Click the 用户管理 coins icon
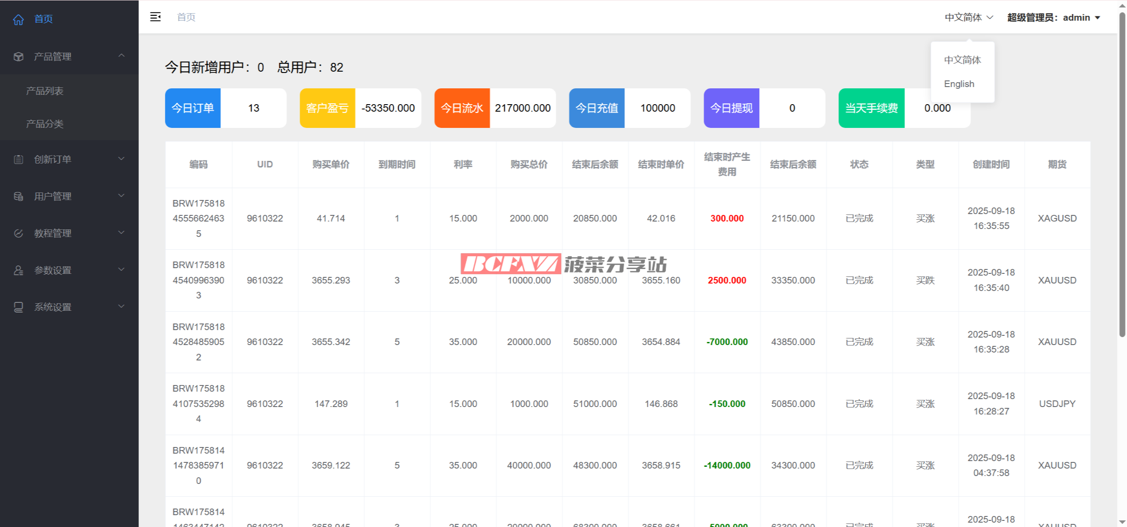 click(x=18, y=196)
